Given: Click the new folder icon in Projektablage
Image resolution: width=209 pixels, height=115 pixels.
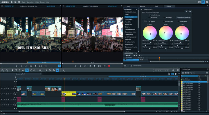Looking at the screenshot, I should pos(185,73).
